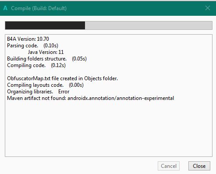
Task: Select the 'Maven artifact not found' error line
Action: (91, 98)
